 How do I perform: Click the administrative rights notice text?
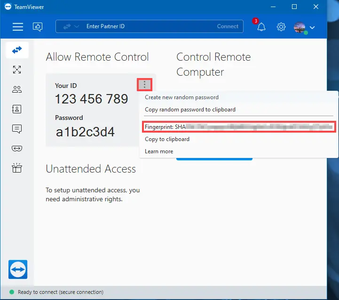coord(93,195)
